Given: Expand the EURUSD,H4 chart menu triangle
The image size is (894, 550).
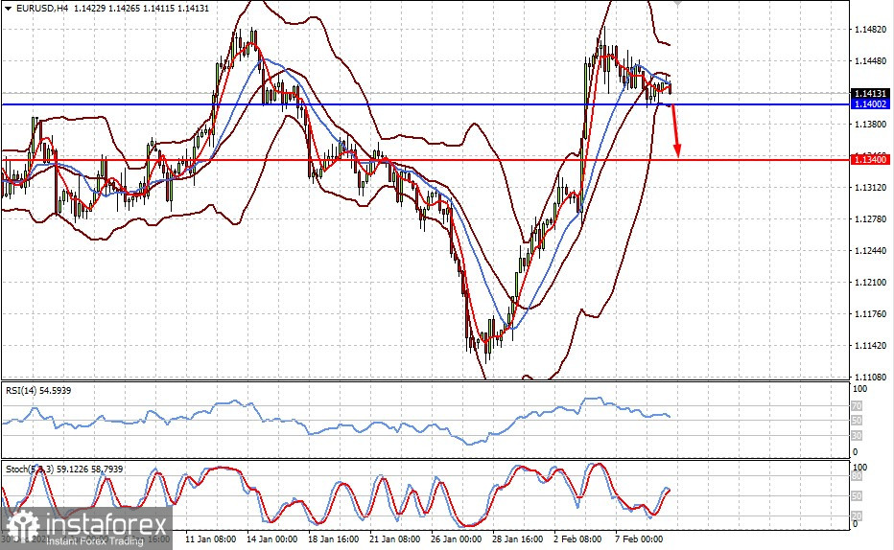Looking at the screenshot, I should pos(8,9).
